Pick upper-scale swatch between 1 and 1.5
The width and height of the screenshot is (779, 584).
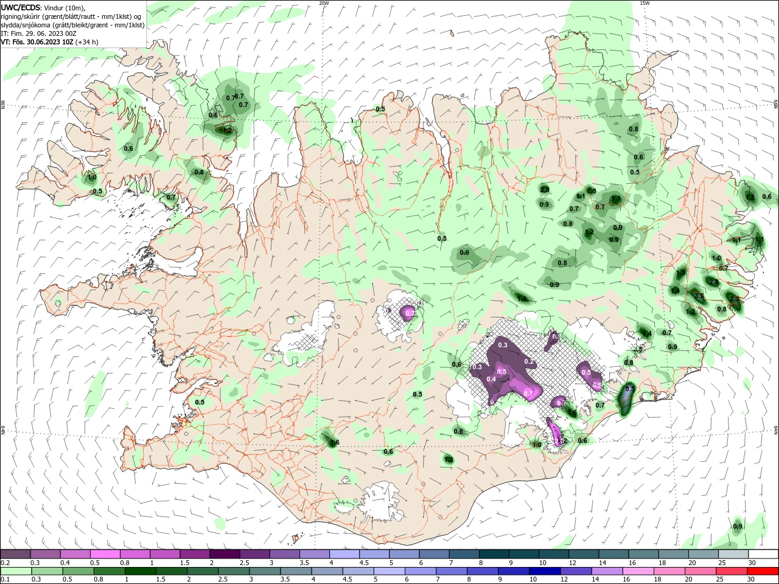pos(165,554)
